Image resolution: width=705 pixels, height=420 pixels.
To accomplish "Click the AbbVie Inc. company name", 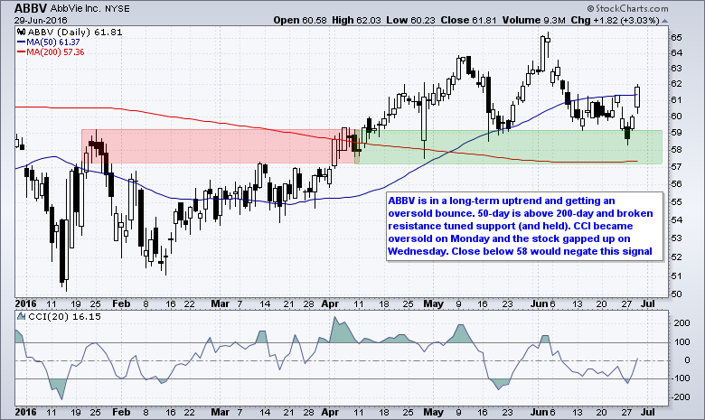I will pyautogui.click(x=75, y=8).
